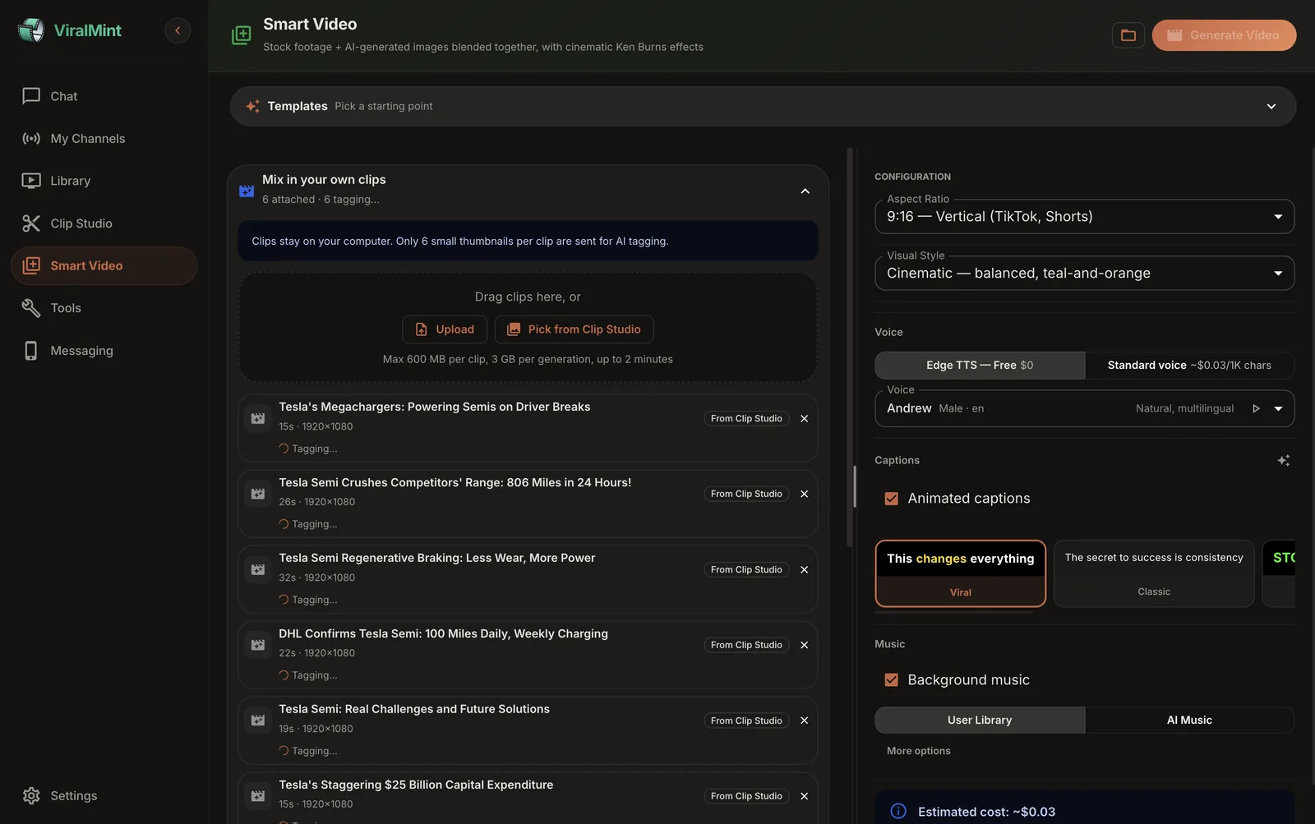The width and height of the screenshot is (1315, 824).
Task: Click From Clip Studio badge on DHL Confirms clip
Action: pyautogui.click(x=746, y=646)
